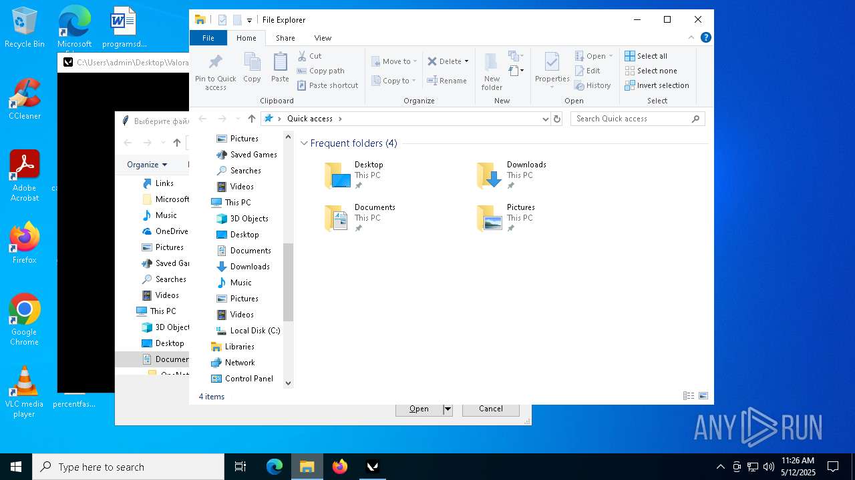
Task: Click Select all in ribbon
Action: point(646,56)
